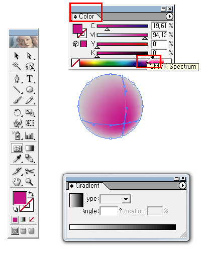Viewport: 201px width, 257px height.
Task: Click the gradient Angle field
Action: coord(109,211)
